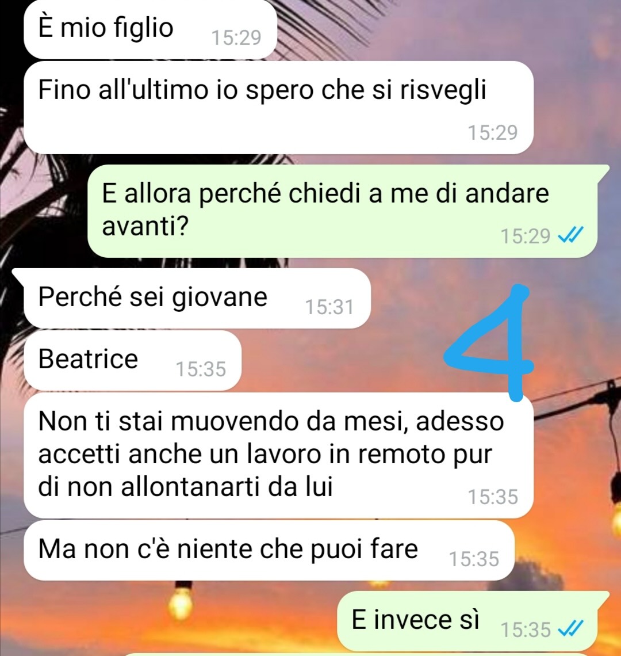
Task: Select the 'Non ti stai muovendo' message
Action: pos(278,455)
